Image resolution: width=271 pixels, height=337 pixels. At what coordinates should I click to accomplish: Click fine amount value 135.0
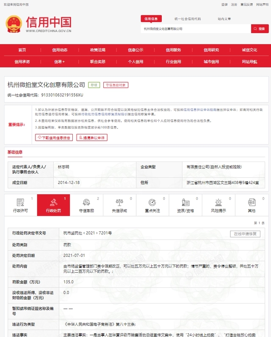click(68, 282)
